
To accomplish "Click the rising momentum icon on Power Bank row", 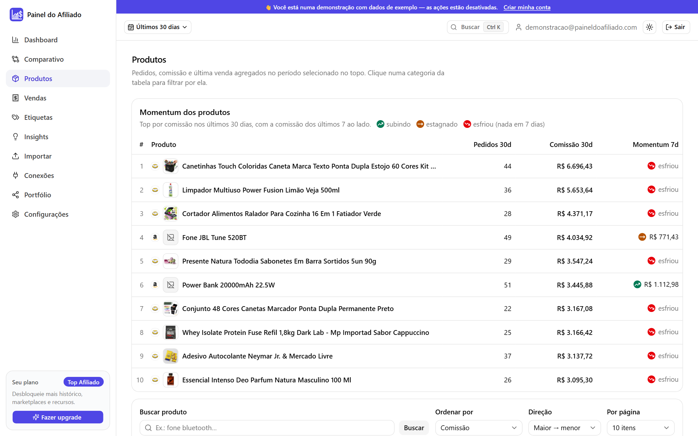I will pyautogui.click(x=637, y=285).
